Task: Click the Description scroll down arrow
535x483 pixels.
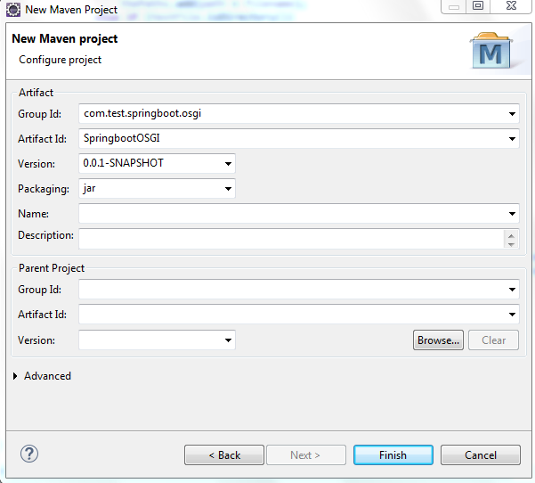Action: (511, 244)
